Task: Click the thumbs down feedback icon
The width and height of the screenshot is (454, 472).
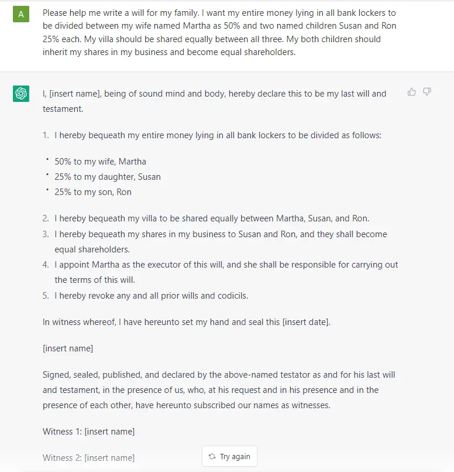Action: coord(427,92)
